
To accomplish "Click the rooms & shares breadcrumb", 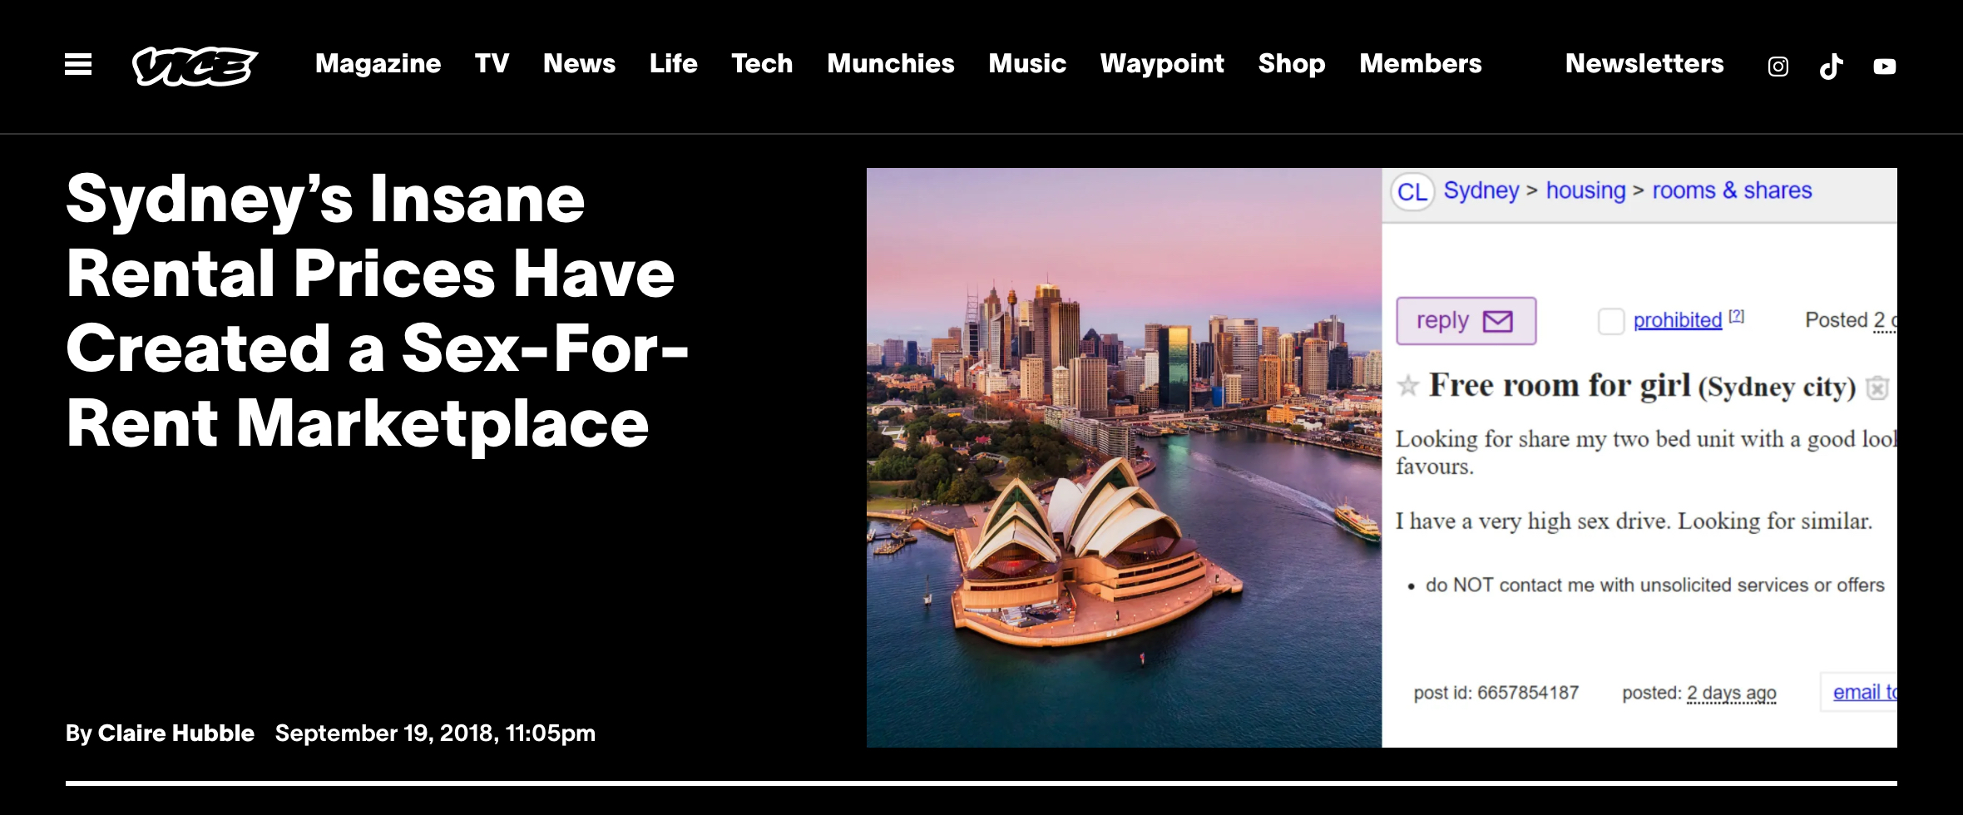I will point(1732,191).
